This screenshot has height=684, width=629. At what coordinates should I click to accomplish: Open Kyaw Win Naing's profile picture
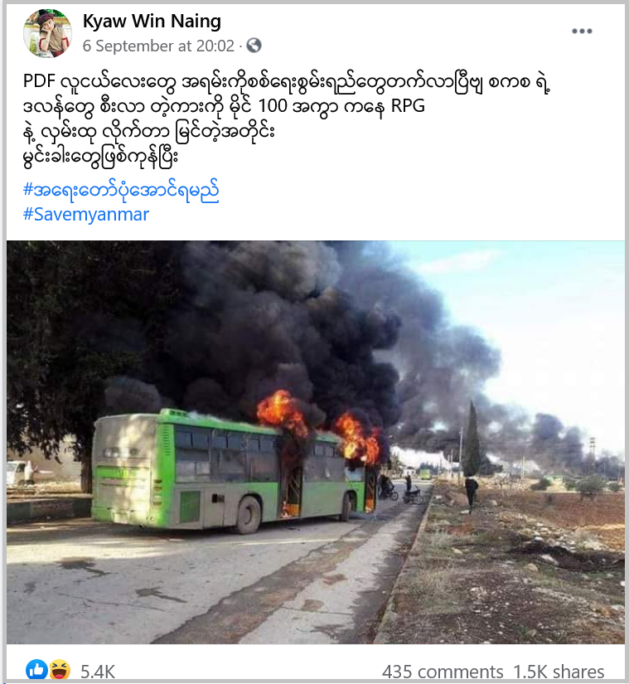point(47,33)
